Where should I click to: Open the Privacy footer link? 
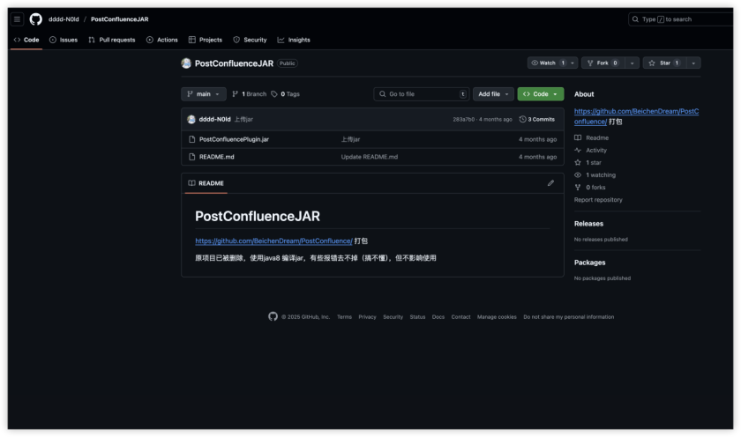367,317
